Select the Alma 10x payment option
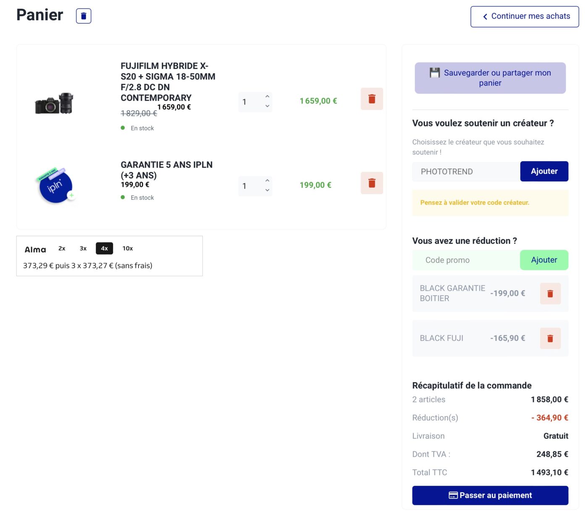 point(128,249)
